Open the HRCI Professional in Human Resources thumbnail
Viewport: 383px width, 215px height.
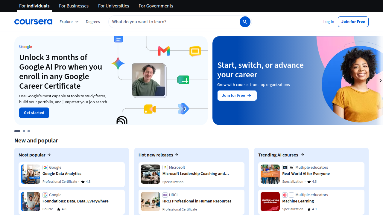click(151, 202)
